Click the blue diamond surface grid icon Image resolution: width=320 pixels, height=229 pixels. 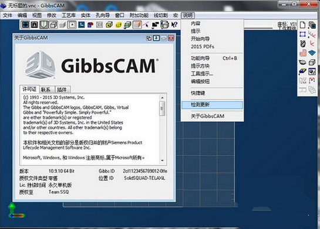[312, 53]
